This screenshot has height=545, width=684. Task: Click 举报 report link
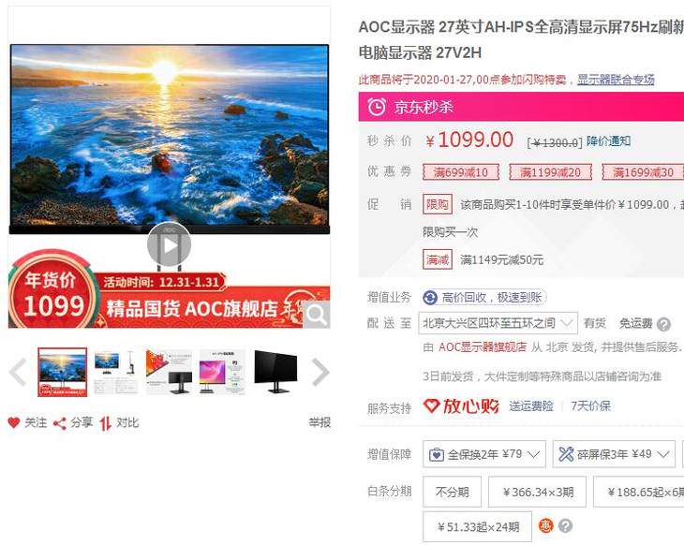click(320, 422)
